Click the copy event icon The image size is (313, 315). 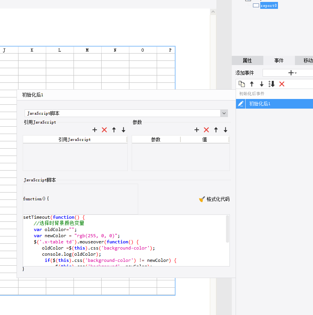[242, 84]
